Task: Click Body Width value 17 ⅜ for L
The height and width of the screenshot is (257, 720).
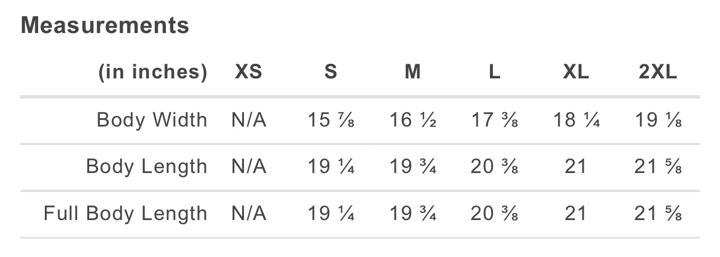Action: [495, 120]
